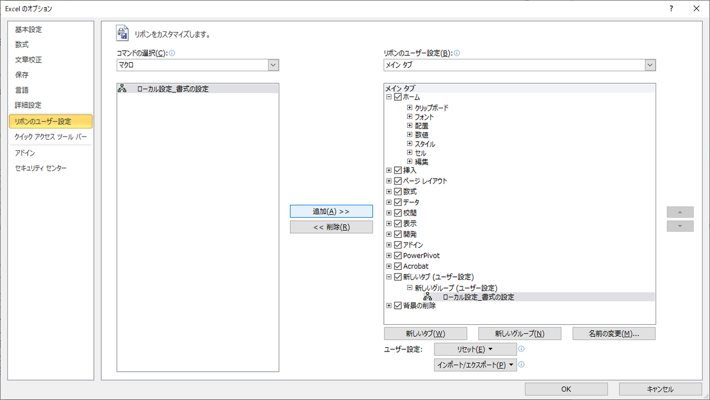710x400 pixels.
Task: Expand the フォント group
Action: click(409, 117)
